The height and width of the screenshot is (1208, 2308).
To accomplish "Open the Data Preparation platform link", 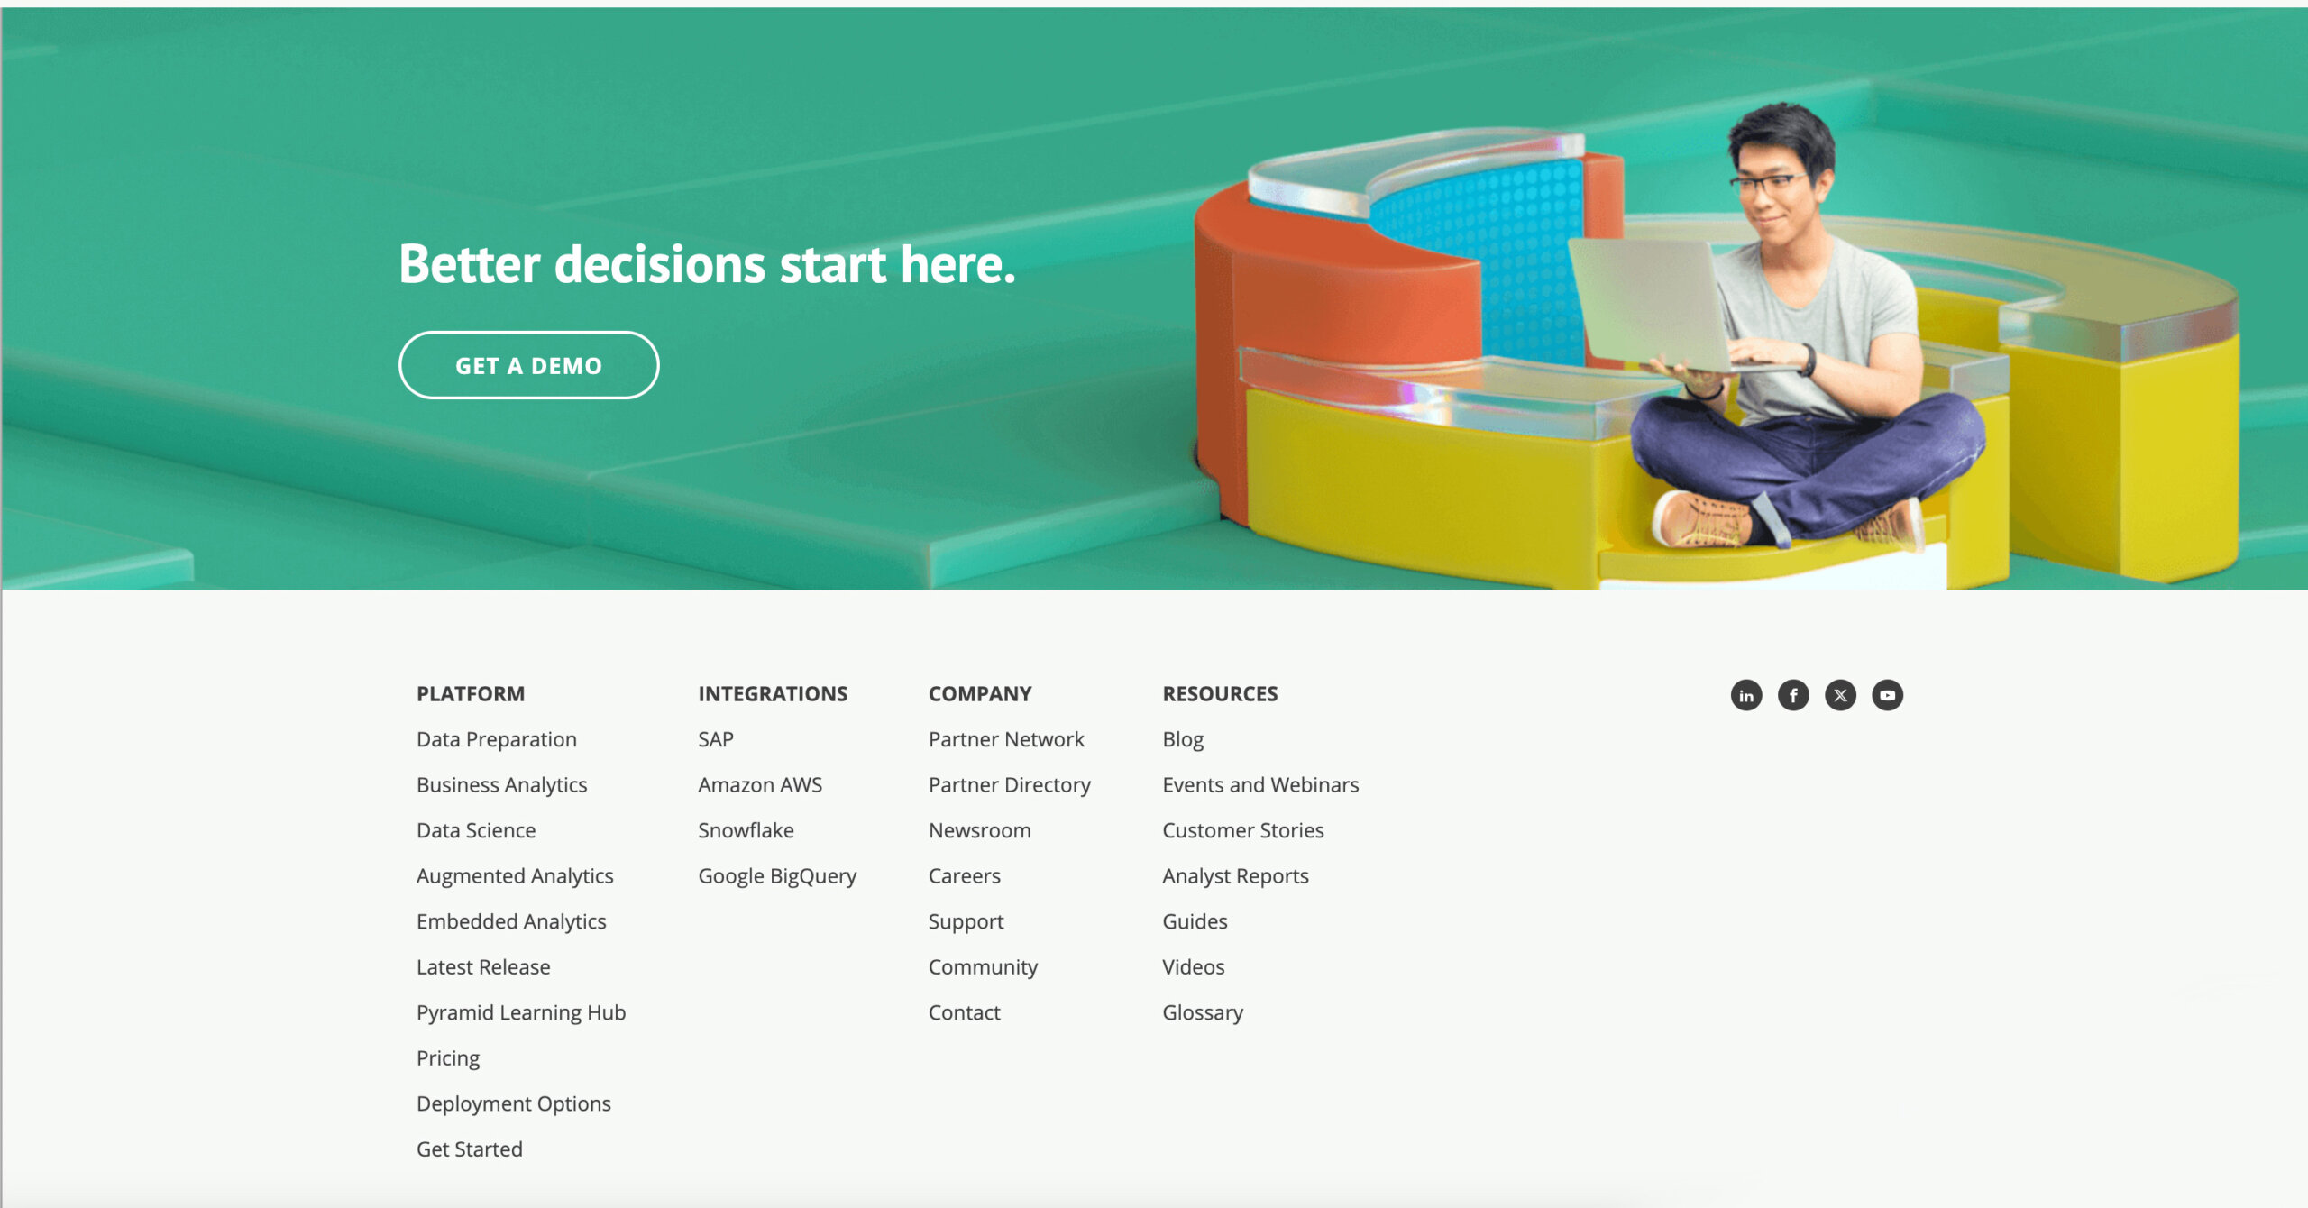I will point(496,739).
